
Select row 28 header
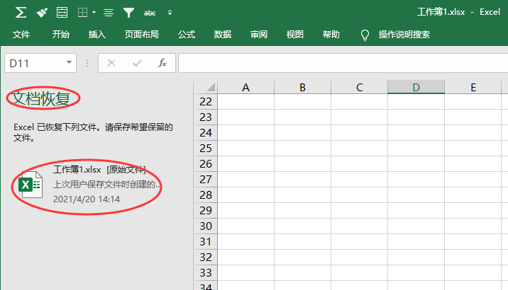[x=206, y=195]
